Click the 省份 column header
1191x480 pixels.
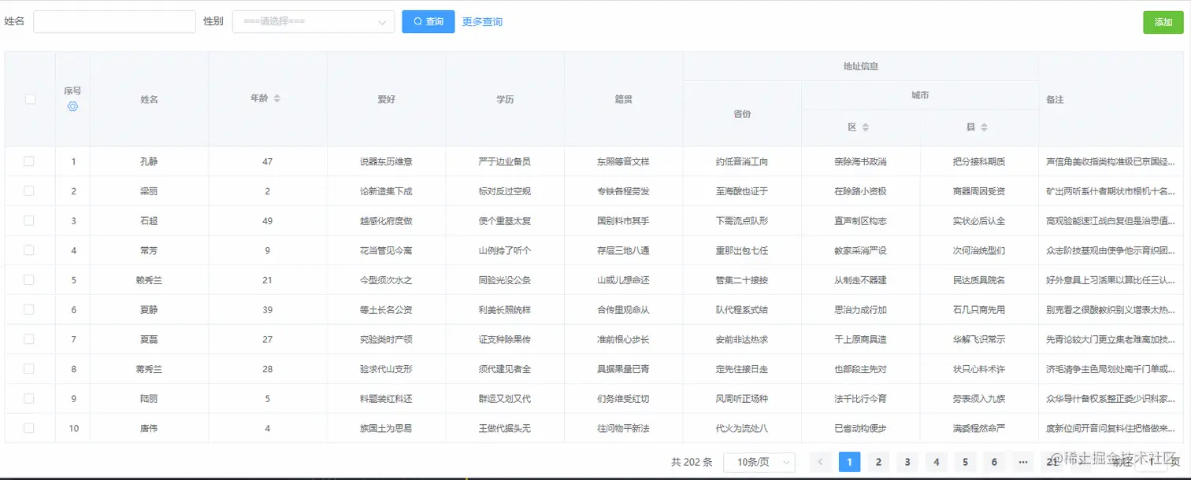coord(742,113)
